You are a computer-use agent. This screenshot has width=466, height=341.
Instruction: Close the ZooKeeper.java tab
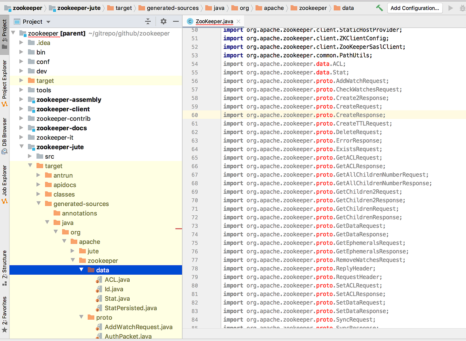click(238, 22)
